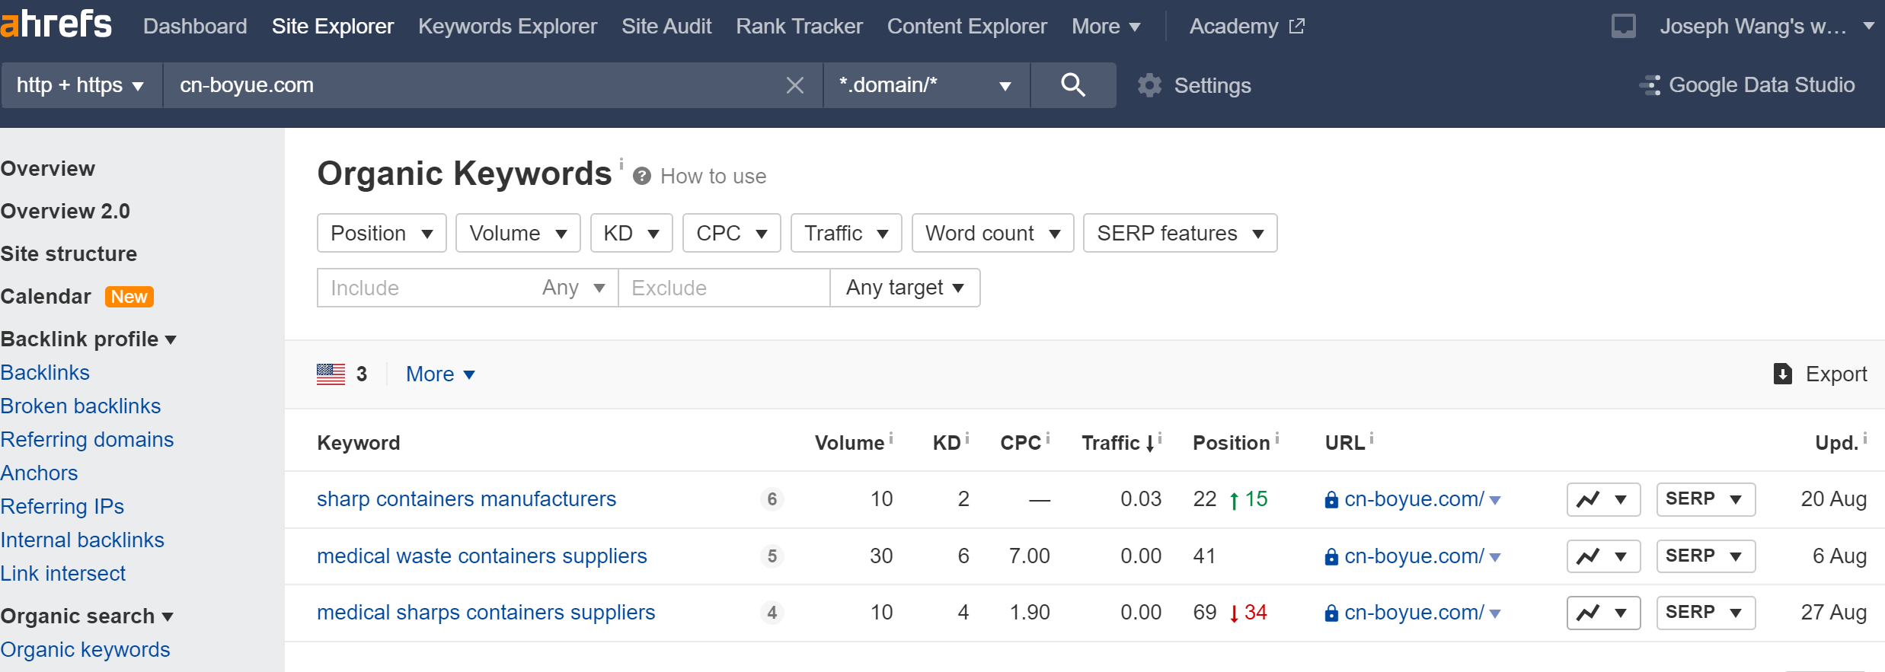1885x672 pixels.
Task: Open the Position filter dropdown
Action: 382,233
